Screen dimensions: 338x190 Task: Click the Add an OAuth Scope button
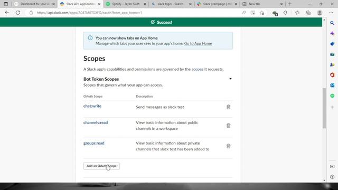[101, 166]
